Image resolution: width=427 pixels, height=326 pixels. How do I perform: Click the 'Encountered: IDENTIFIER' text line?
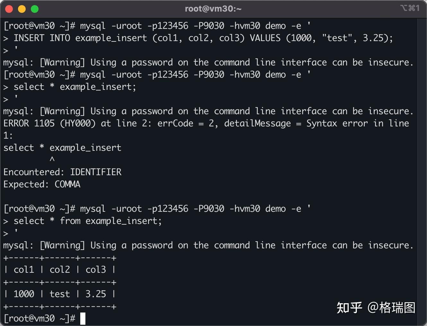click(x=62, y=172)
